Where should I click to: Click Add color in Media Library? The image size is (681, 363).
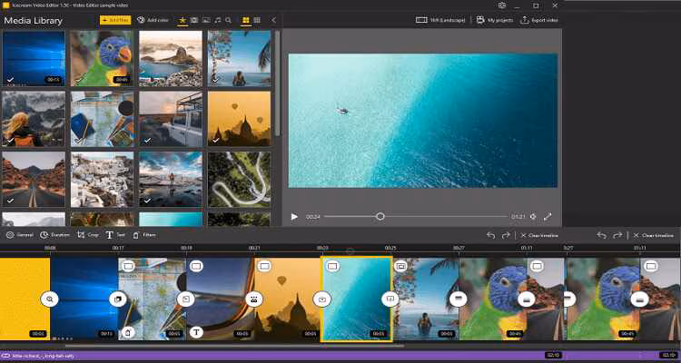pos(153,19)
